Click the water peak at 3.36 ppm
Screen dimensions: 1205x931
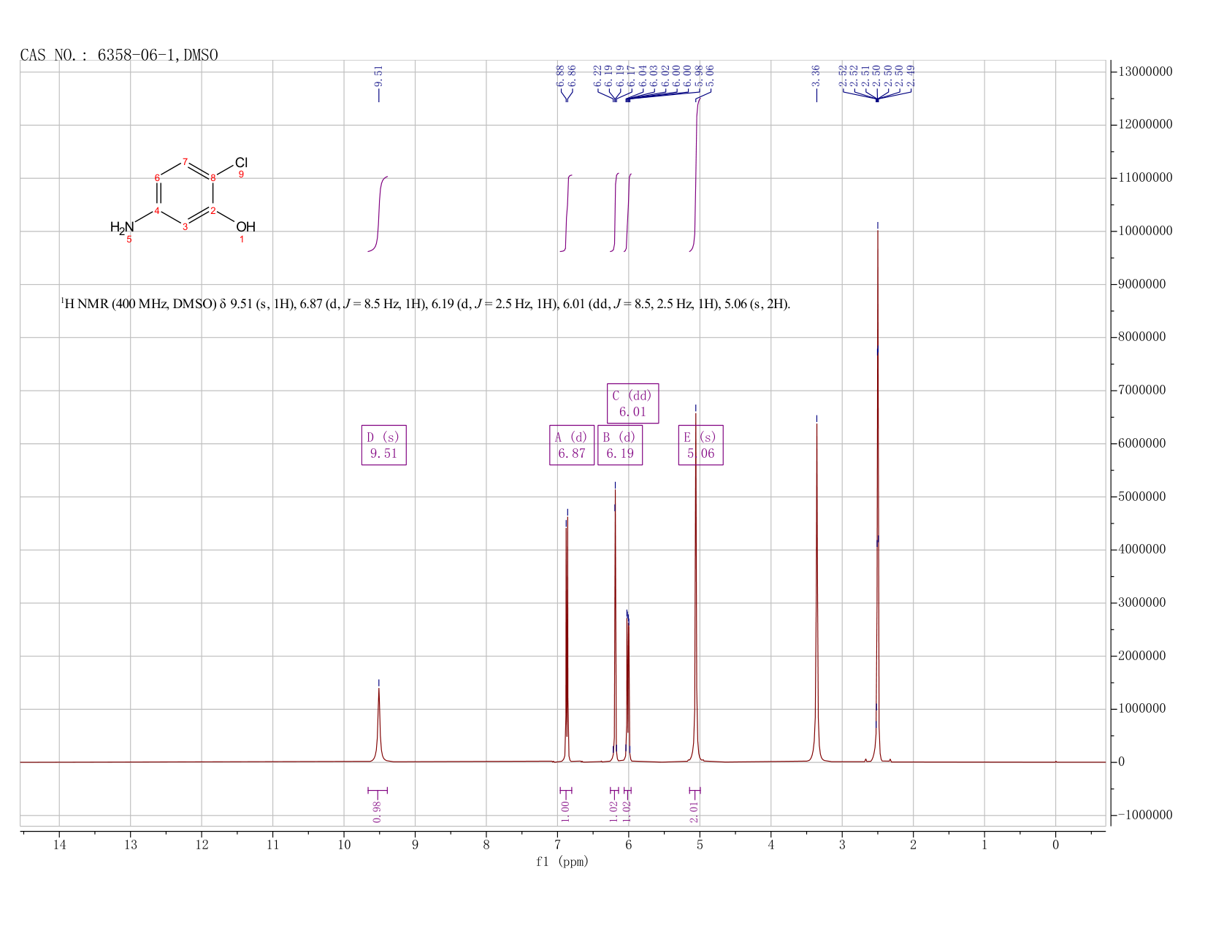pyautogui.click(x=816, y=591)
